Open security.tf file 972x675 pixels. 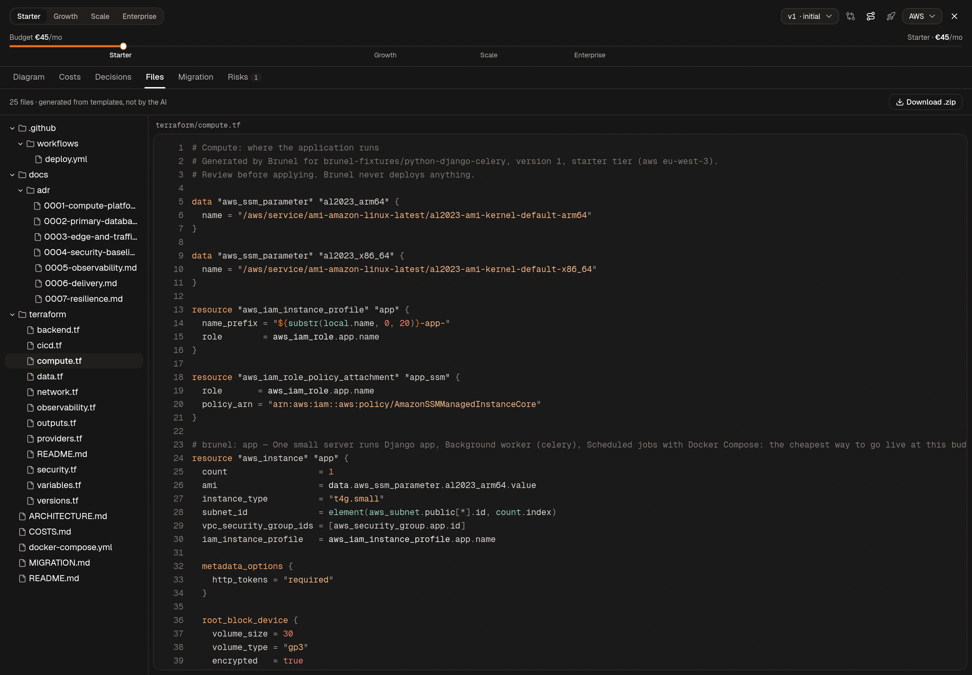pos(74,469)
